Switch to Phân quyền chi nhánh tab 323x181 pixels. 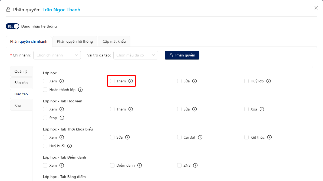[29, 41]
